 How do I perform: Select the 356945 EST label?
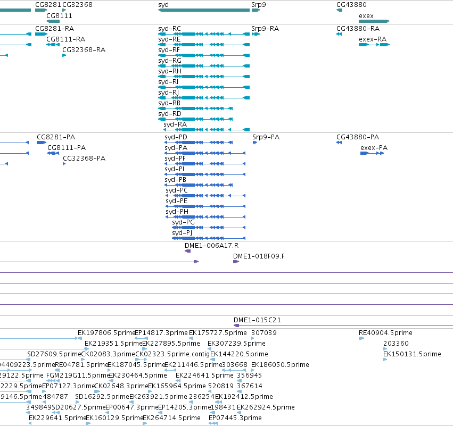tap(249, 375)
